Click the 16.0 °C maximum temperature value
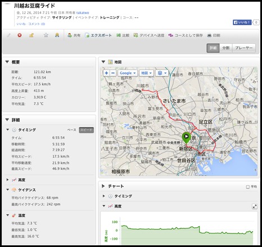Viewport: 262px width, 247px height. point(33,236)
